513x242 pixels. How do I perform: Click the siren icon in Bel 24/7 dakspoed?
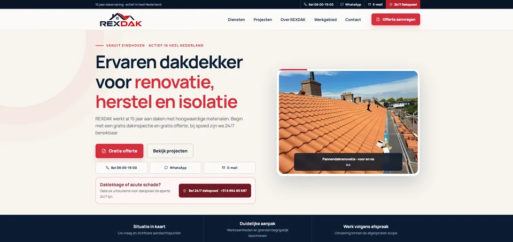point(184,190)
